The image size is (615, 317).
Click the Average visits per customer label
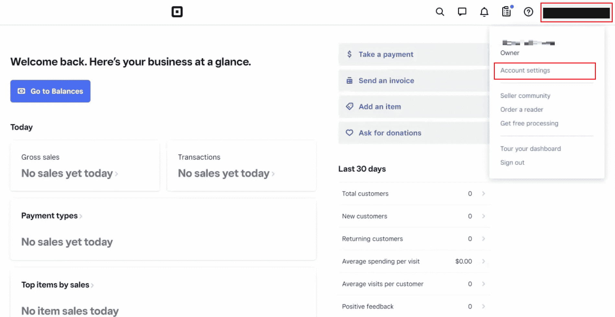point(383,284)
